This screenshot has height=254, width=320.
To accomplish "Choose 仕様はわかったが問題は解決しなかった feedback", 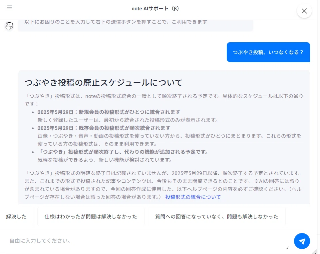I will pyautogui.click(x=91, y=216).
